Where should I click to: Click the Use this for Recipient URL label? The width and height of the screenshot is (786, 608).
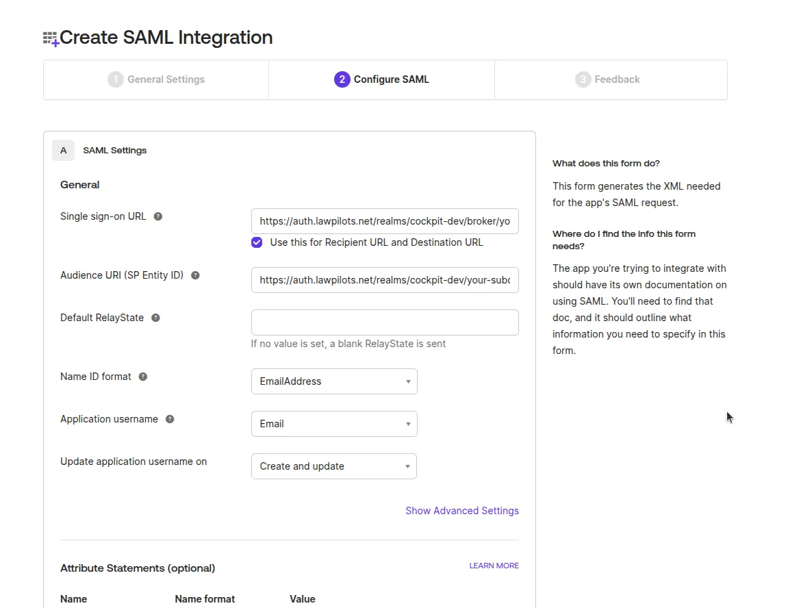pyautogui.click(x=377, y=242)
